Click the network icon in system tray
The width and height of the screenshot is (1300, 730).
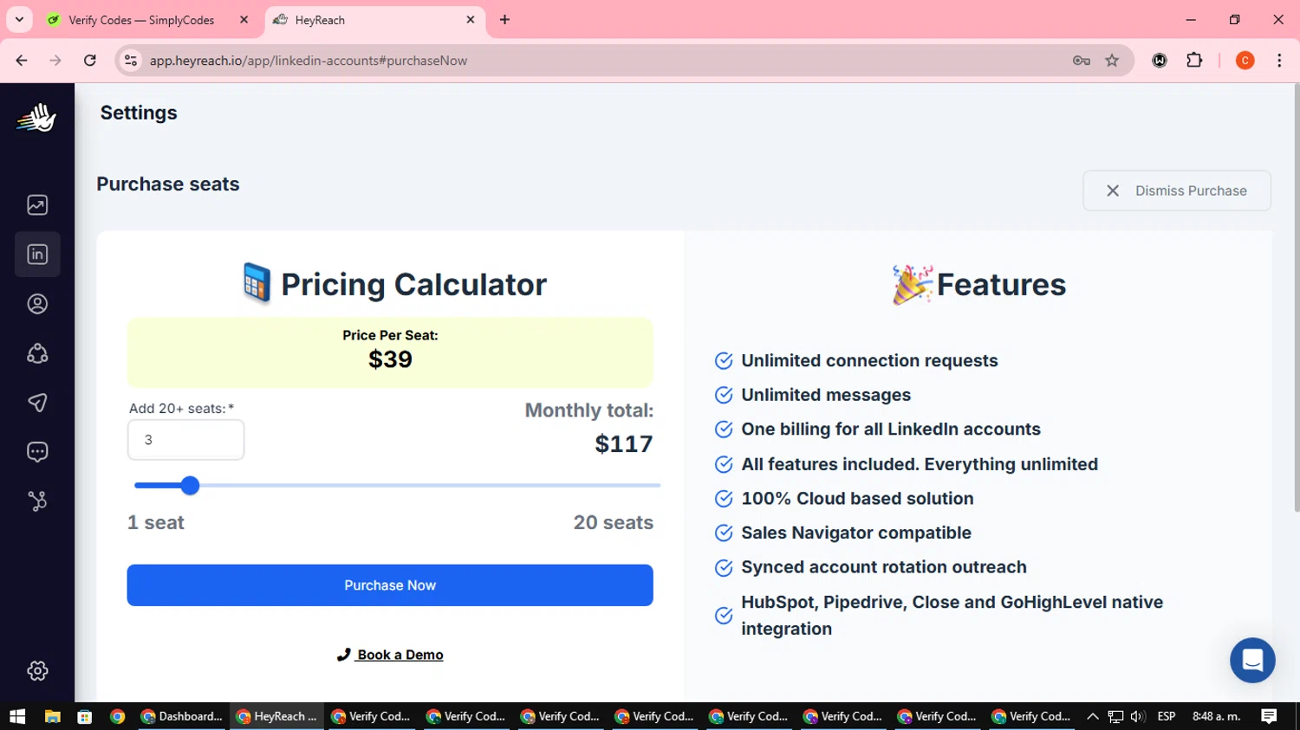click(x=1115, y=716)
